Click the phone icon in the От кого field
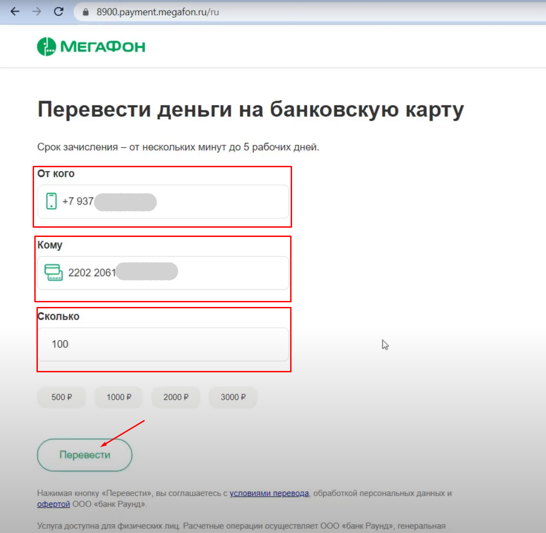This screenshot has height=533, width=546. point(51,201)
